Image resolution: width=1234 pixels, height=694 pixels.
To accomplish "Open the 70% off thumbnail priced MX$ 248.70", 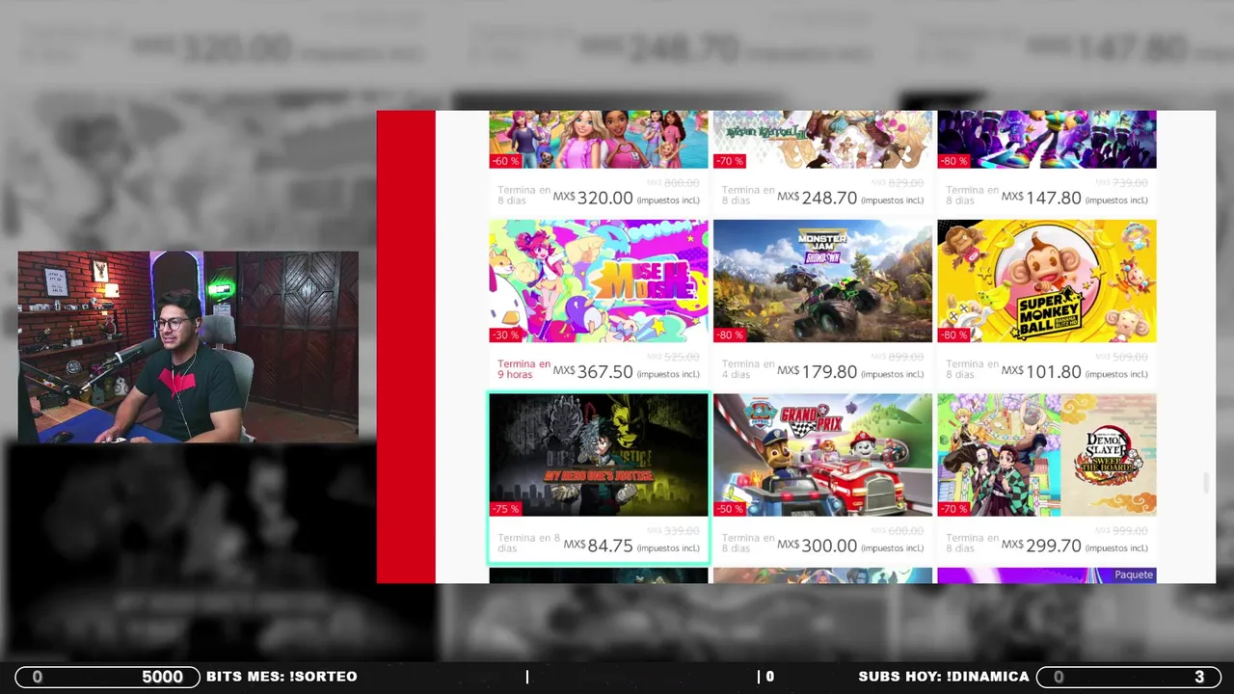I will coord(822,140).
